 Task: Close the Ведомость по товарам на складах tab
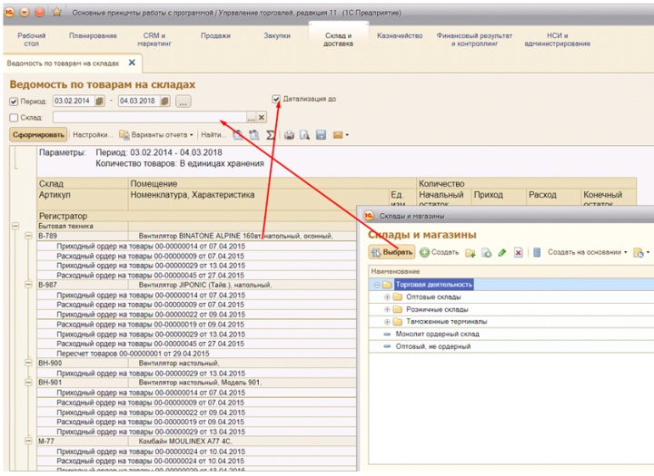tap(132, 63)
